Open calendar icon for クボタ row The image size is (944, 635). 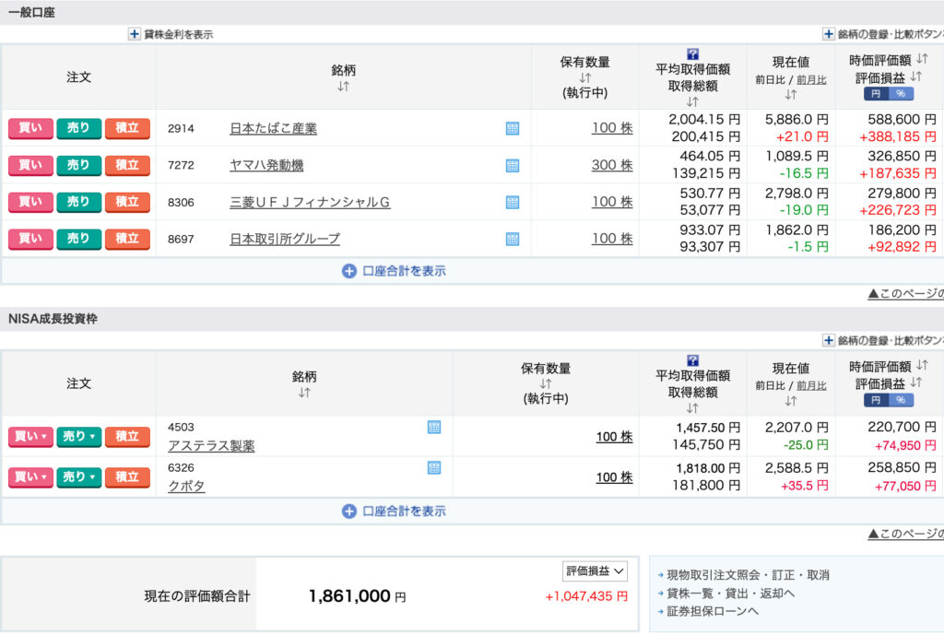434,467
